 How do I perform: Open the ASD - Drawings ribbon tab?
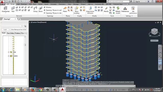pos(22,4)
